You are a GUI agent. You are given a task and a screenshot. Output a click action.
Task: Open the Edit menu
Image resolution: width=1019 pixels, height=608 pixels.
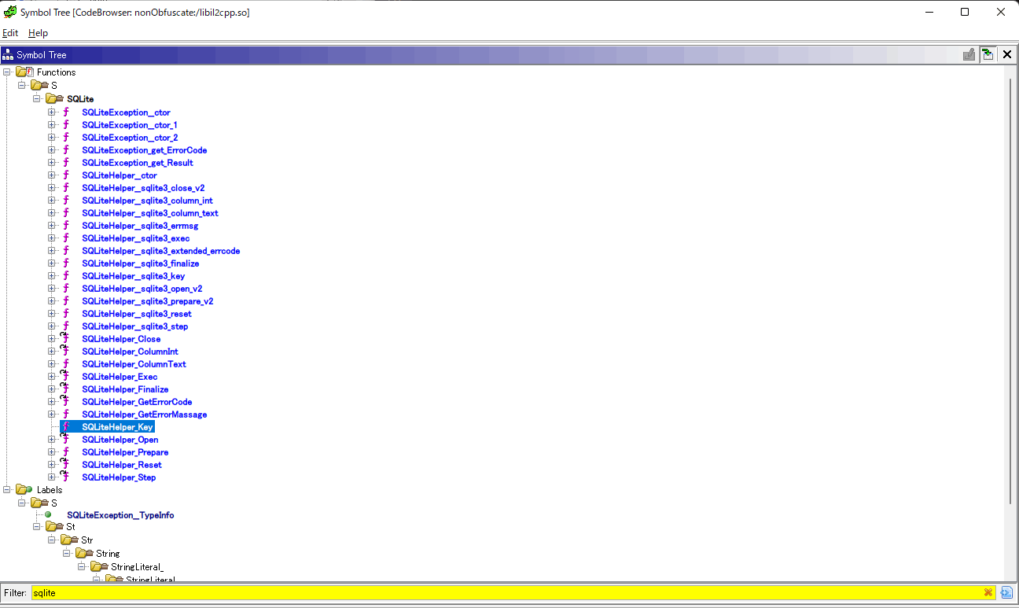click(x=10, y=33)
